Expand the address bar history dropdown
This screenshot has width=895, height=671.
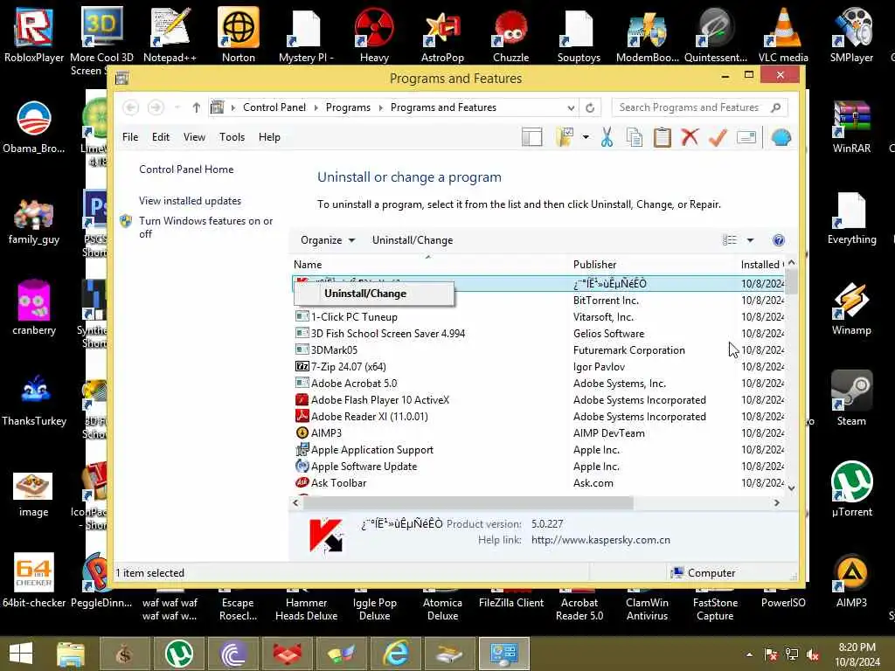point(571,107)
